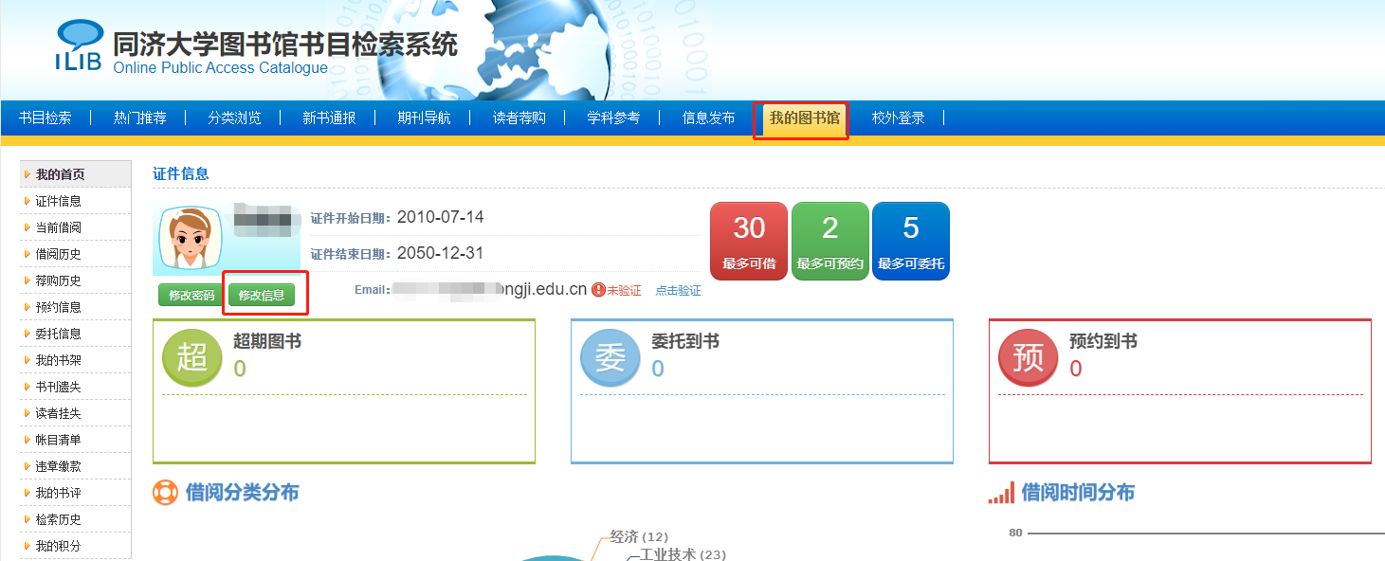The width and height of the screenshot is (1385, 561).
Task: Click the green 超 overdue books icon
Action: (192, 357)
